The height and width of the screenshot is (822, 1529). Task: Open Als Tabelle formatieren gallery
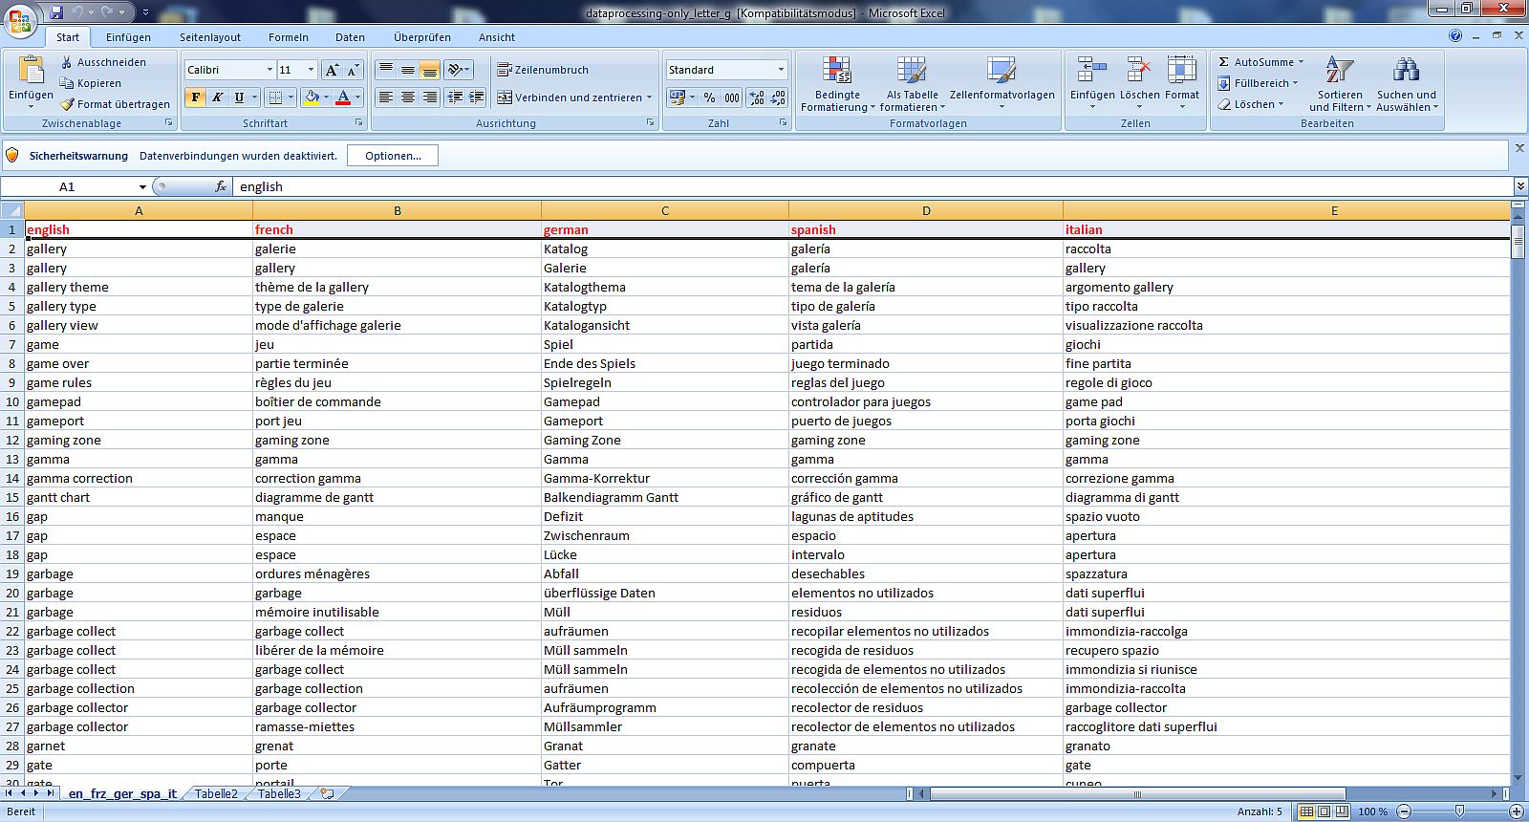point(912,83)
